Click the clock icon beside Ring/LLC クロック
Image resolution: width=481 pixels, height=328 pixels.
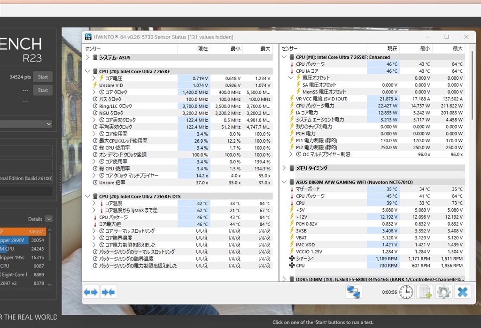95,106
